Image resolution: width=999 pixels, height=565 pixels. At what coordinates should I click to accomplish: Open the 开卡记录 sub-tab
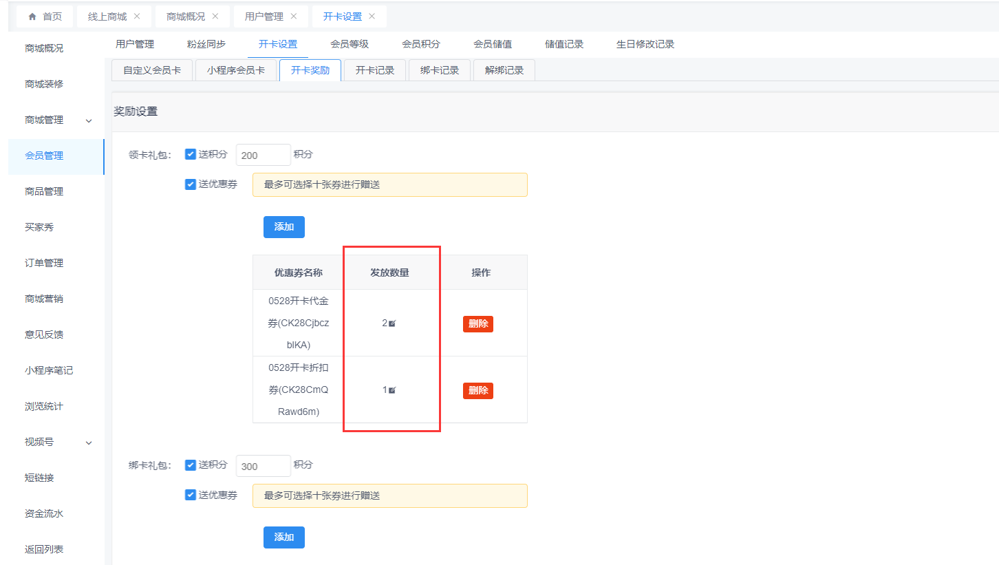[x=375, y=70]
